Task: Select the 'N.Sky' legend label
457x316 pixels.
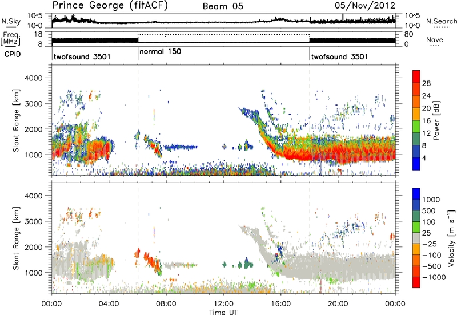Action: point(11,21)
